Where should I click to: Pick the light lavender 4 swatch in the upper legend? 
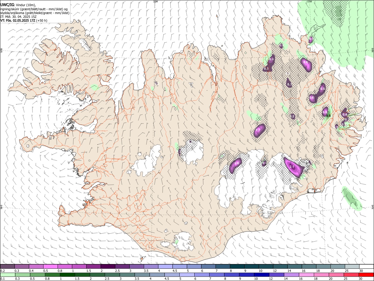pyautogui.click(x=165, y=267)
